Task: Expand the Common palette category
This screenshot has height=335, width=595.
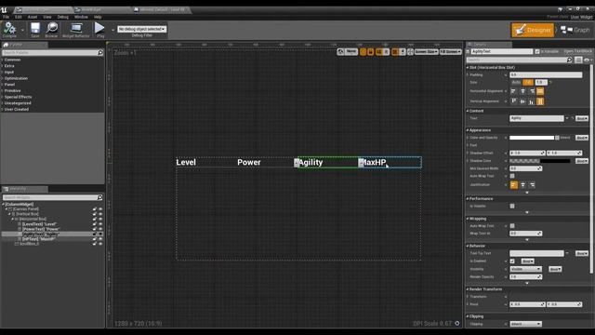Action: (12, 60)
